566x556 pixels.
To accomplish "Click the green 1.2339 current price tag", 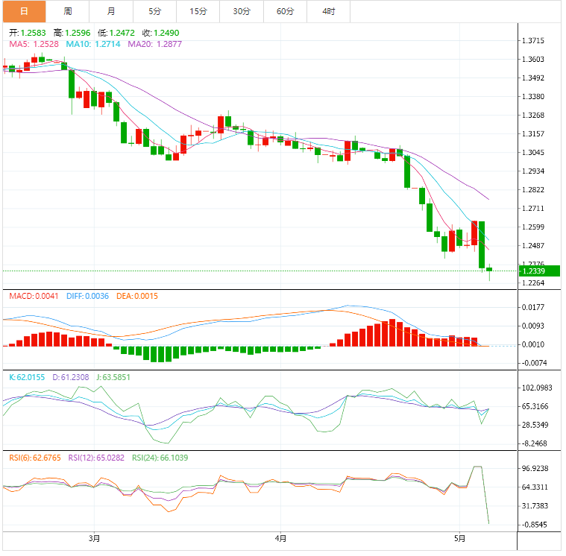I will (x=538, y=271).
